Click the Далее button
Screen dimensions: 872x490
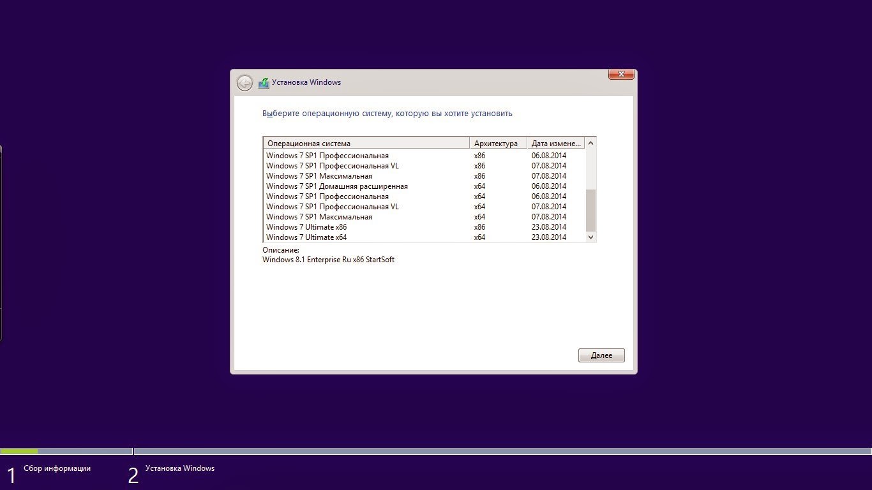pos(601,355)
